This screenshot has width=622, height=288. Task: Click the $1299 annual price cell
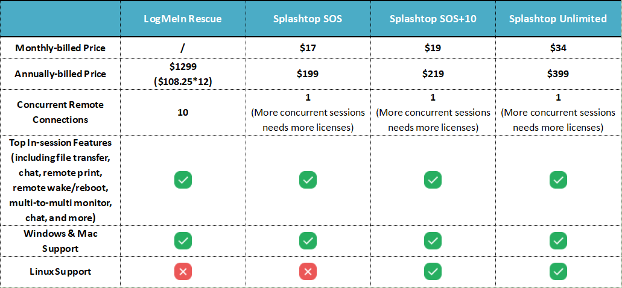pos(183,67)
